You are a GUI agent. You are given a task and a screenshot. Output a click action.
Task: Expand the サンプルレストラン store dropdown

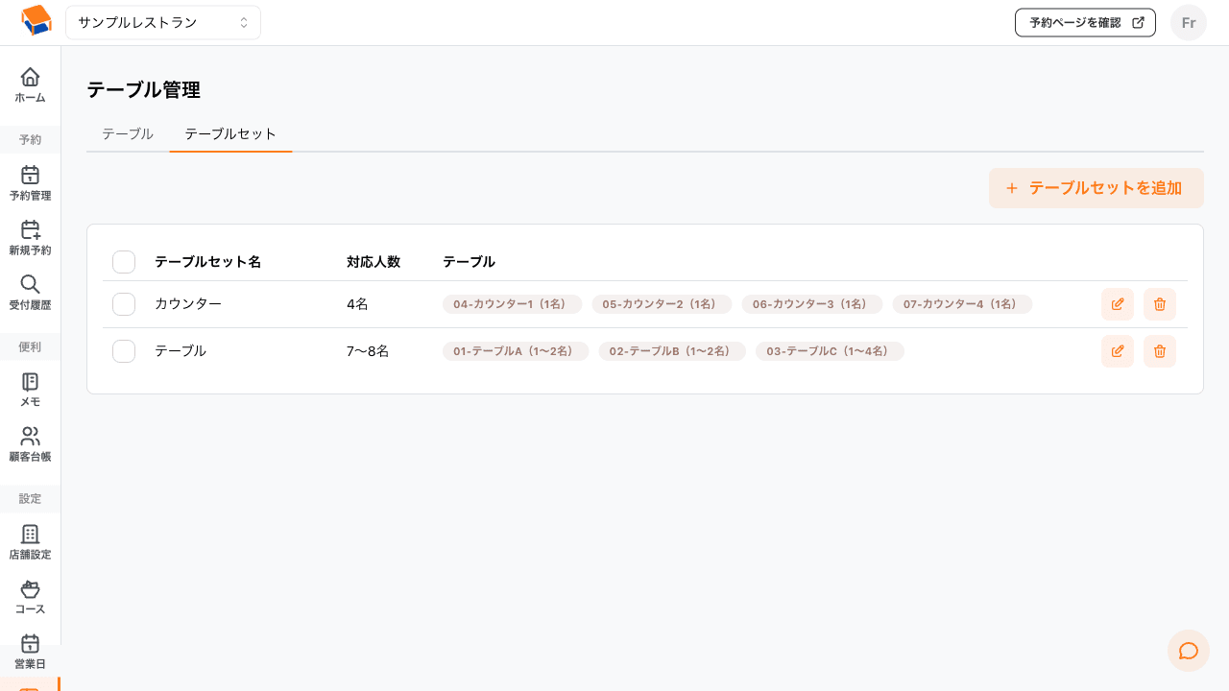(163, 22)
